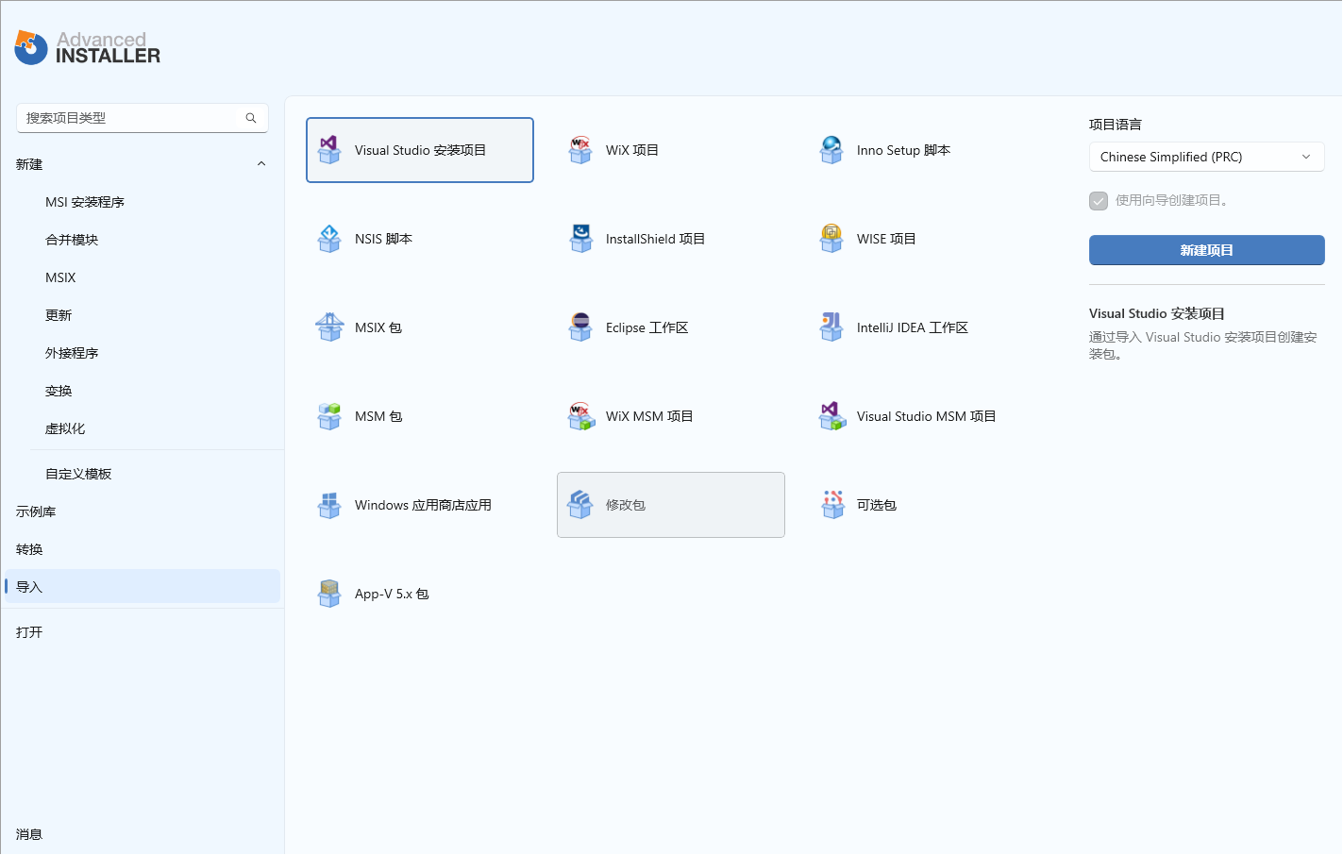Click the WiX MSM 项目 icon

(580, 416)
